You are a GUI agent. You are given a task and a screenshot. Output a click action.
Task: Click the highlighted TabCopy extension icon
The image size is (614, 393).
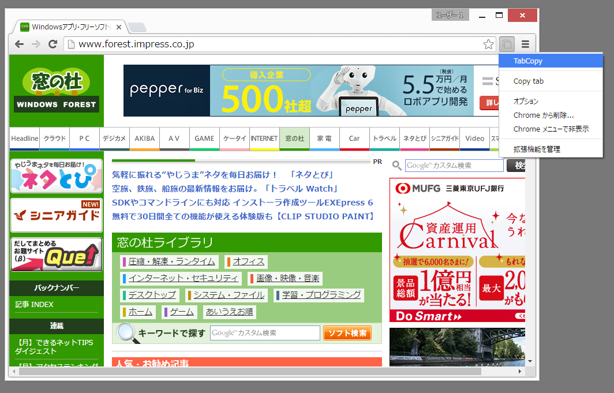point(507,44)
